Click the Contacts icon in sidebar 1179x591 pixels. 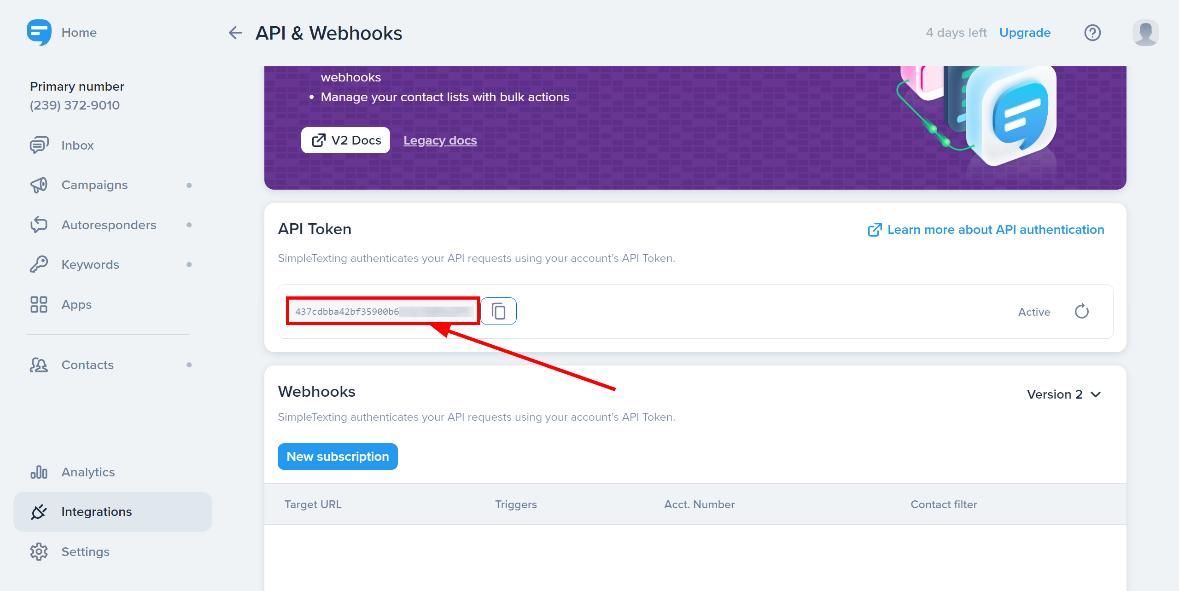pyautogui.click(x=38, y=365)
